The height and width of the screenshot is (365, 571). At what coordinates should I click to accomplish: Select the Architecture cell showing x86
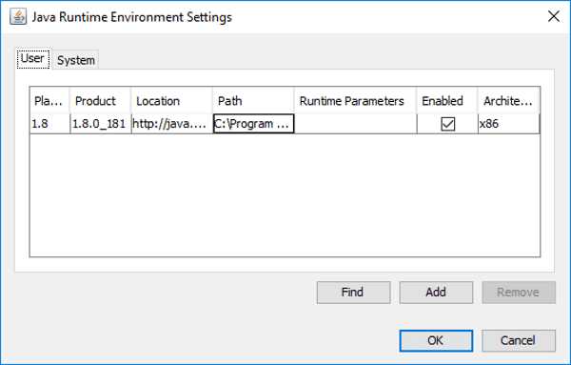tap(509, 124)
